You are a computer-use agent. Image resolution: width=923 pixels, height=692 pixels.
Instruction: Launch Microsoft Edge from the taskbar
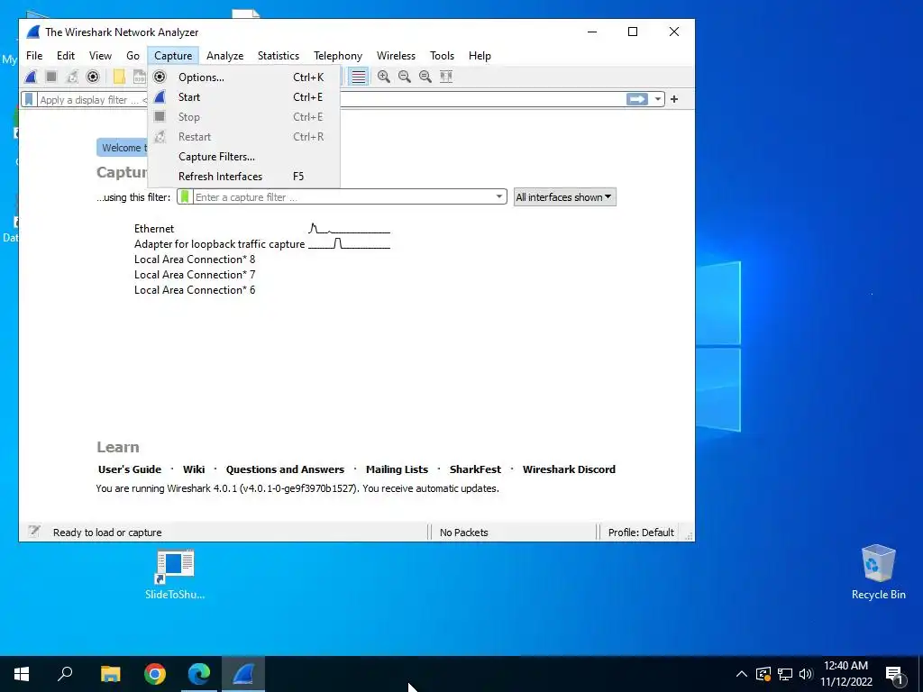click(x=199, y=674)
